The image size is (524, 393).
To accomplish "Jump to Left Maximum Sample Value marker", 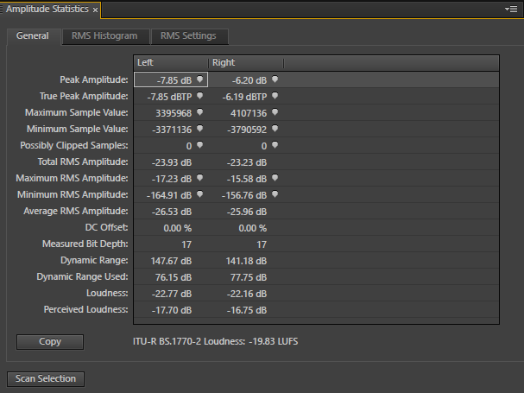I will click(199, 112).
